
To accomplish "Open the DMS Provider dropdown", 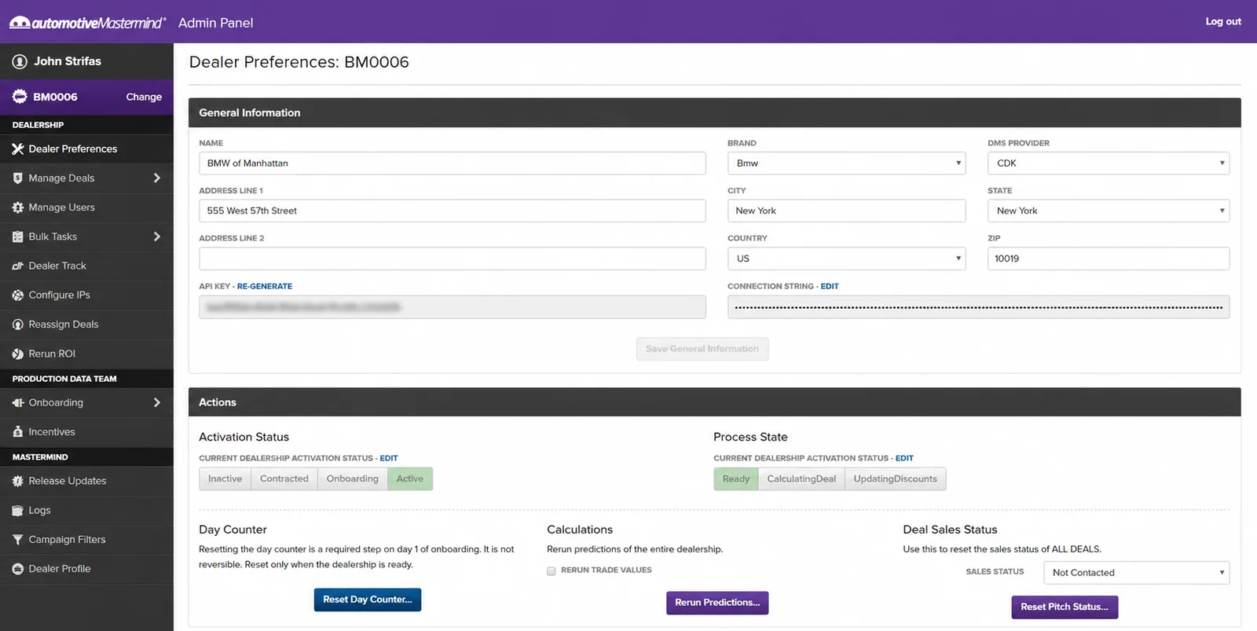I will tap(1109, 163).
